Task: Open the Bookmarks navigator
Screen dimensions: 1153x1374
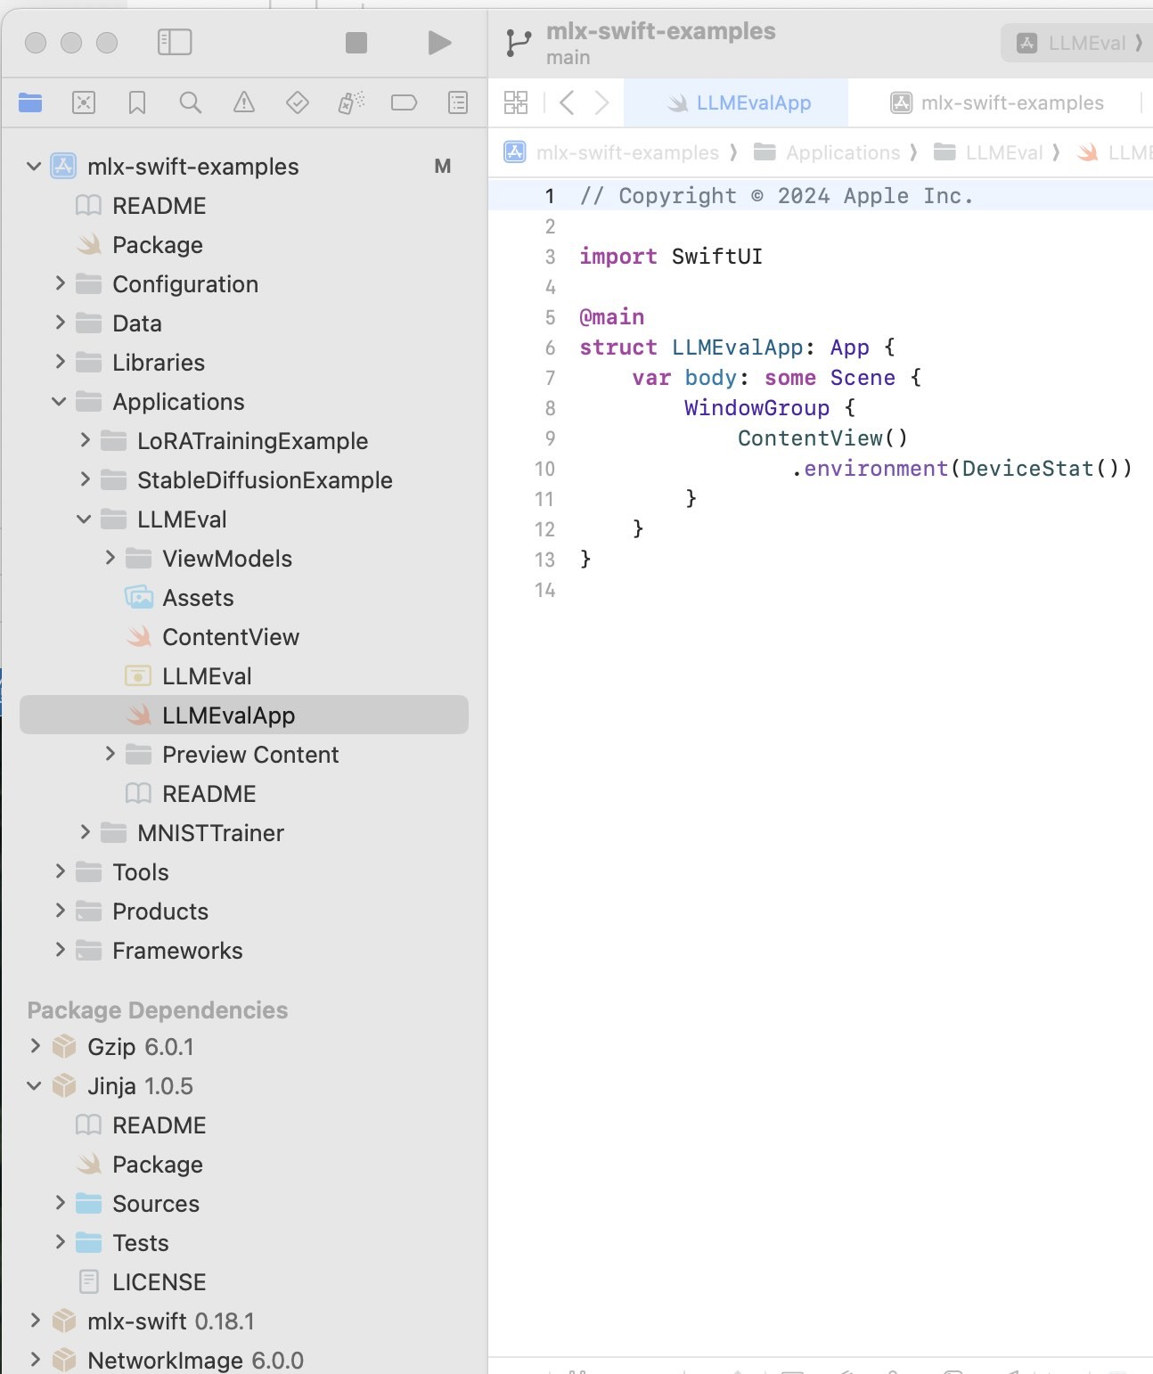Action: (136, 102)
